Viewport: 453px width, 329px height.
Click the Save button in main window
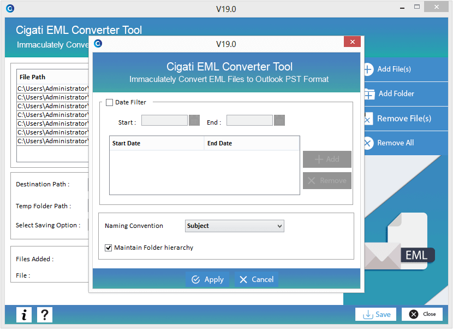(x=375, y=314)
